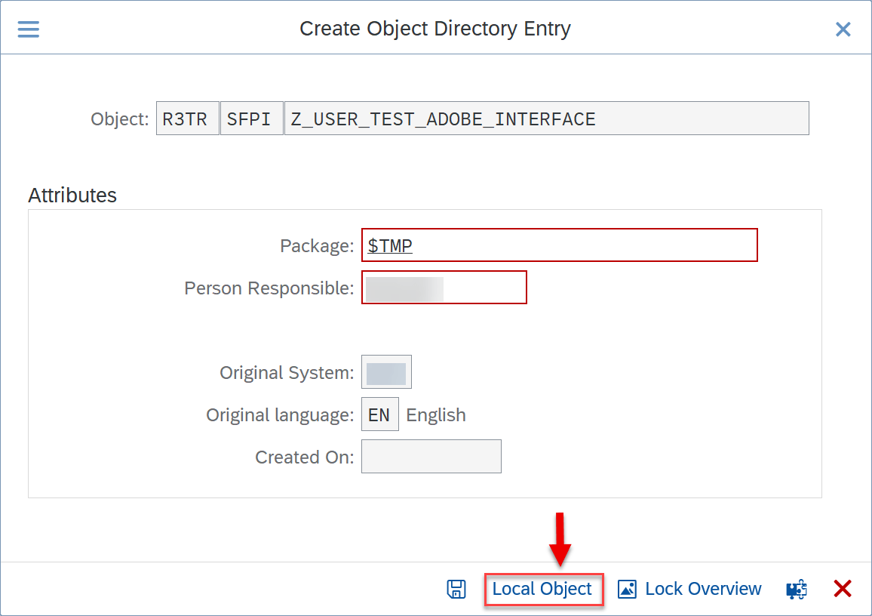The image size is (872, 616).
Task: Select the SFPI object type field
Action: [x=251, y=119]
